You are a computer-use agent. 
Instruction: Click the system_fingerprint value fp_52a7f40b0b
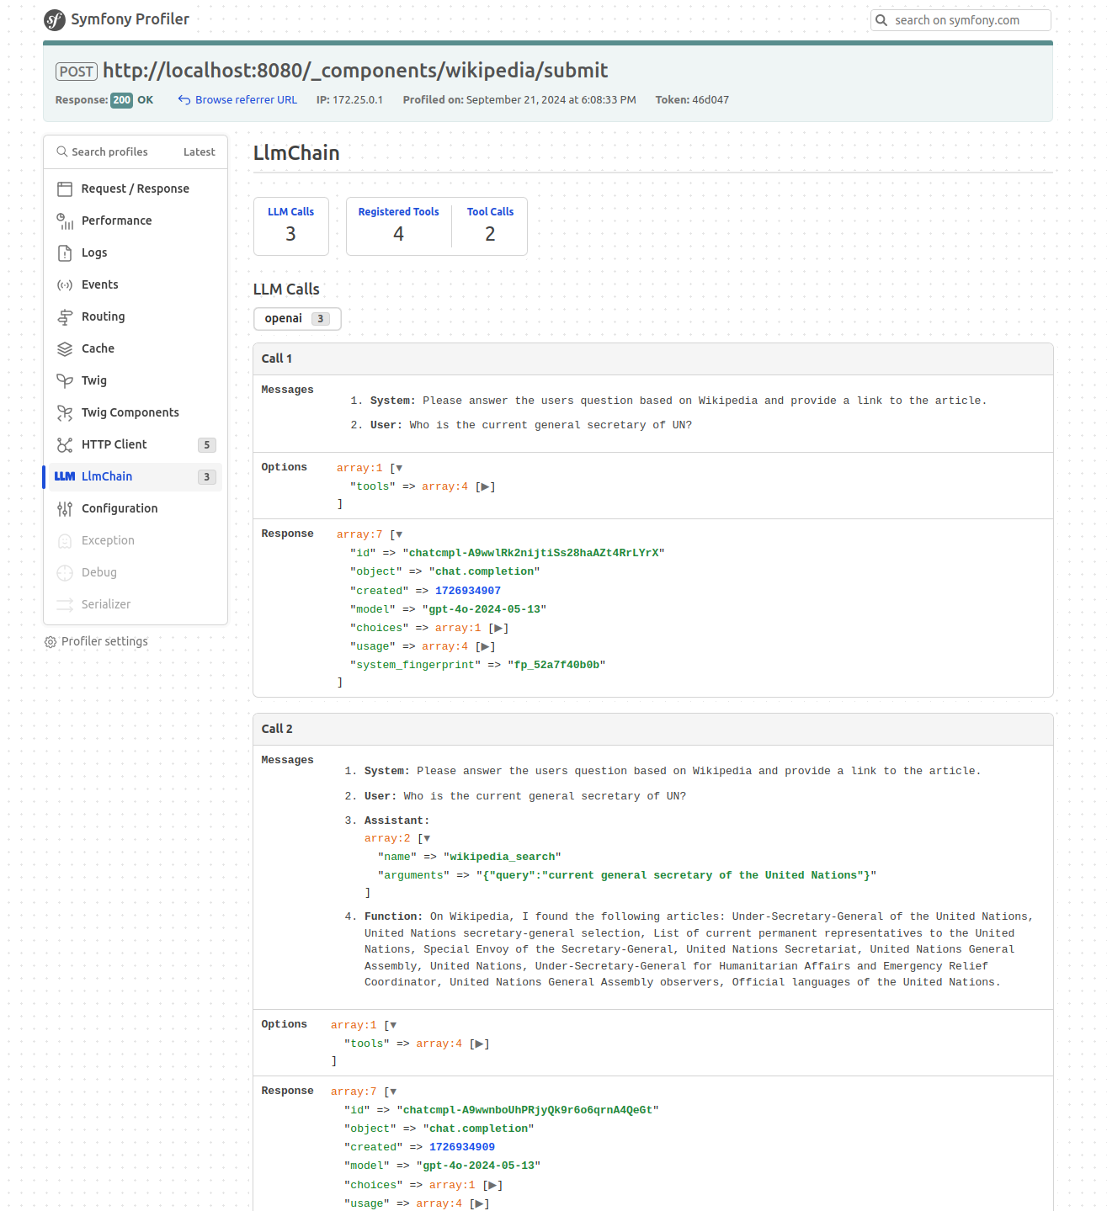click(556, 665)
